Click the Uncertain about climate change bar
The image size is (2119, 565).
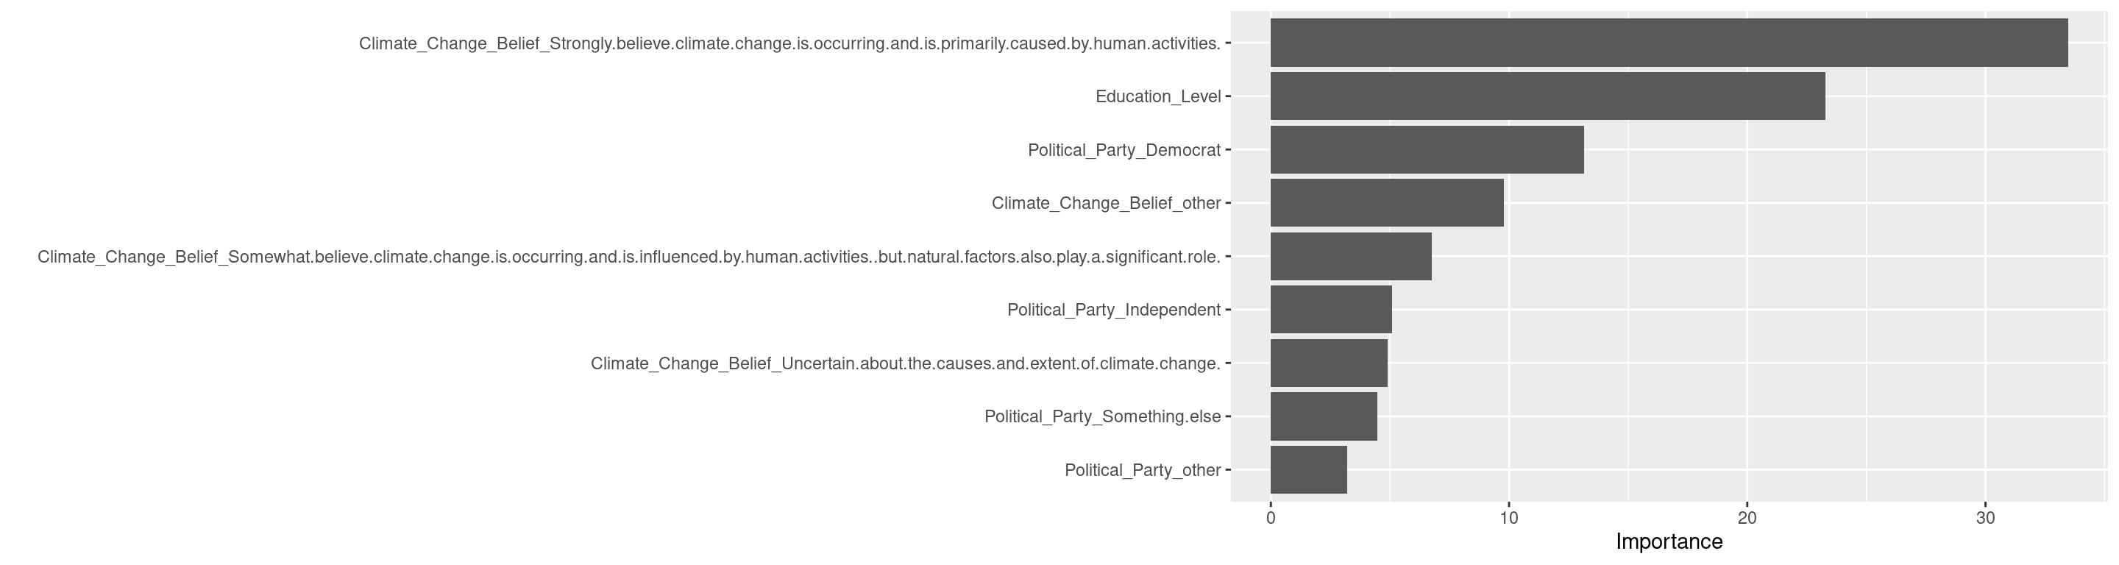1329,363
